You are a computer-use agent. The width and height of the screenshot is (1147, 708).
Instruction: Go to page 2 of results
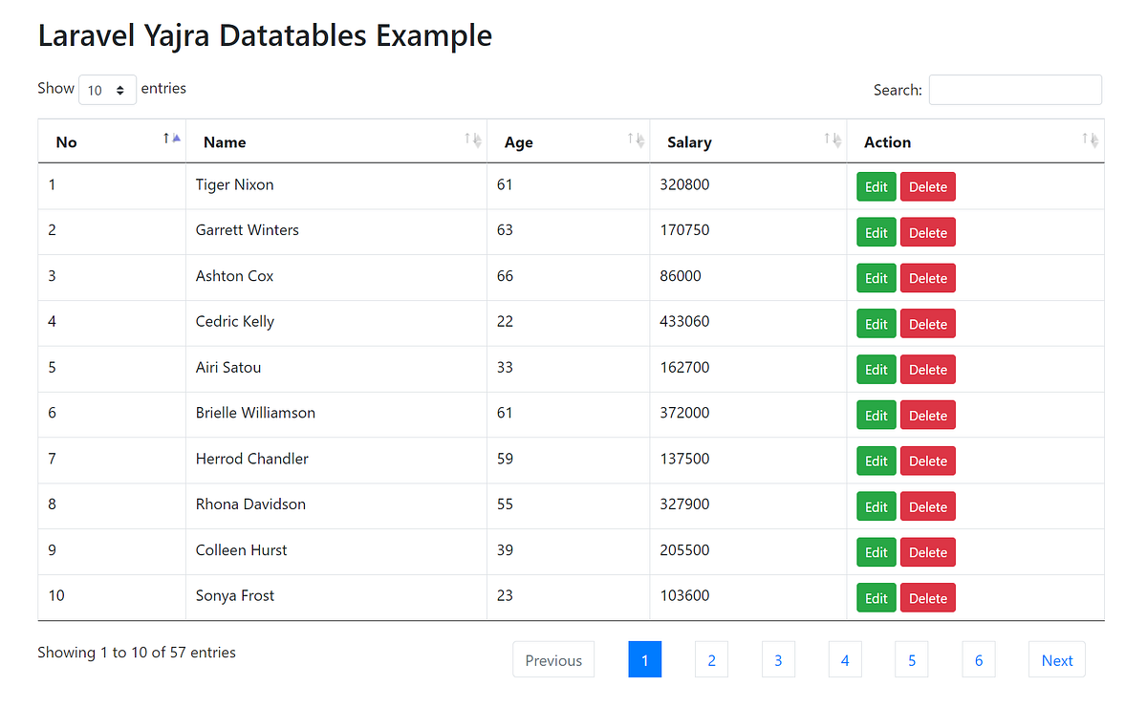[712, 660]
